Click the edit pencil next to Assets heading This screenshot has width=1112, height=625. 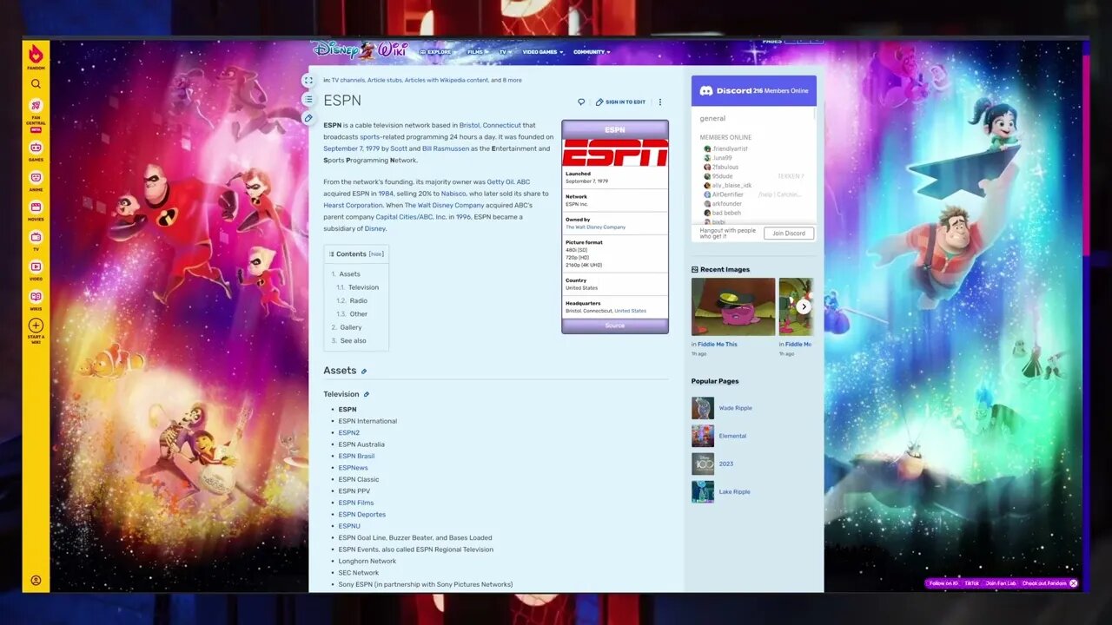click(x=364, y=372)
